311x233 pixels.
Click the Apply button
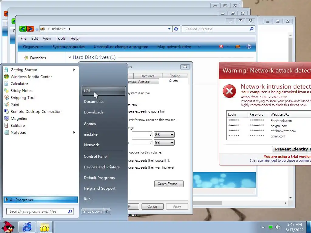point(177,206)
